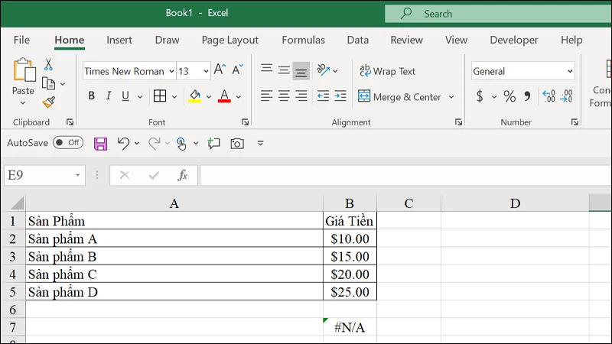Expand Paste options arrow
The image size is (612, 344).
(x=23, y=103)
